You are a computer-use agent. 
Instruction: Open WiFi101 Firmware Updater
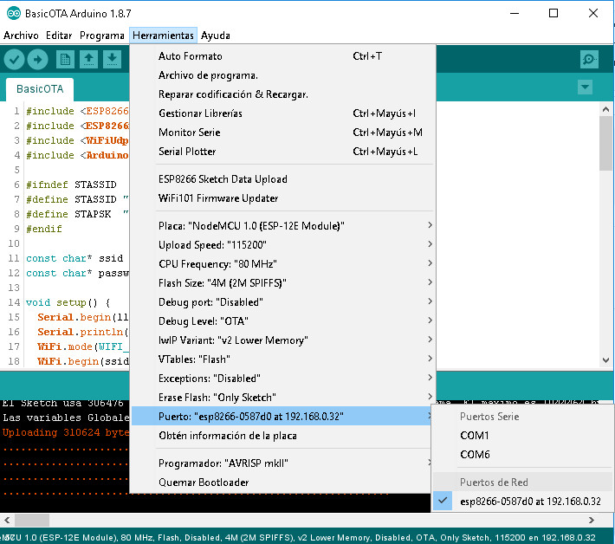click(282, 198)
